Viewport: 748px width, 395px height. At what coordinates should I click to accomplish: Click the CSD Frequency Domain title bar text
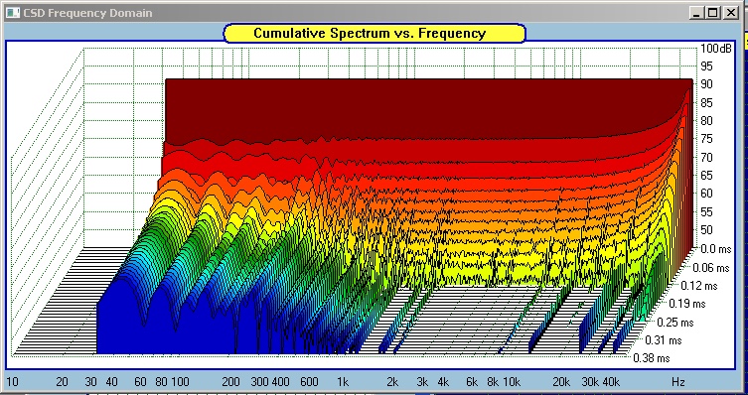point(87,13)
